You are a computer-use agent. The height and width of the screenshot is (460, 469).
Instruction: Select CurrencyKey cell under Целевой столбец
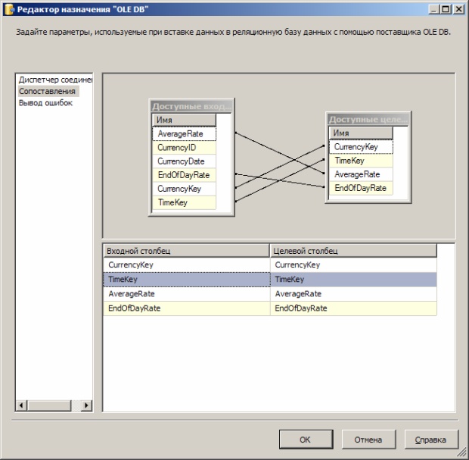[353, 265]
